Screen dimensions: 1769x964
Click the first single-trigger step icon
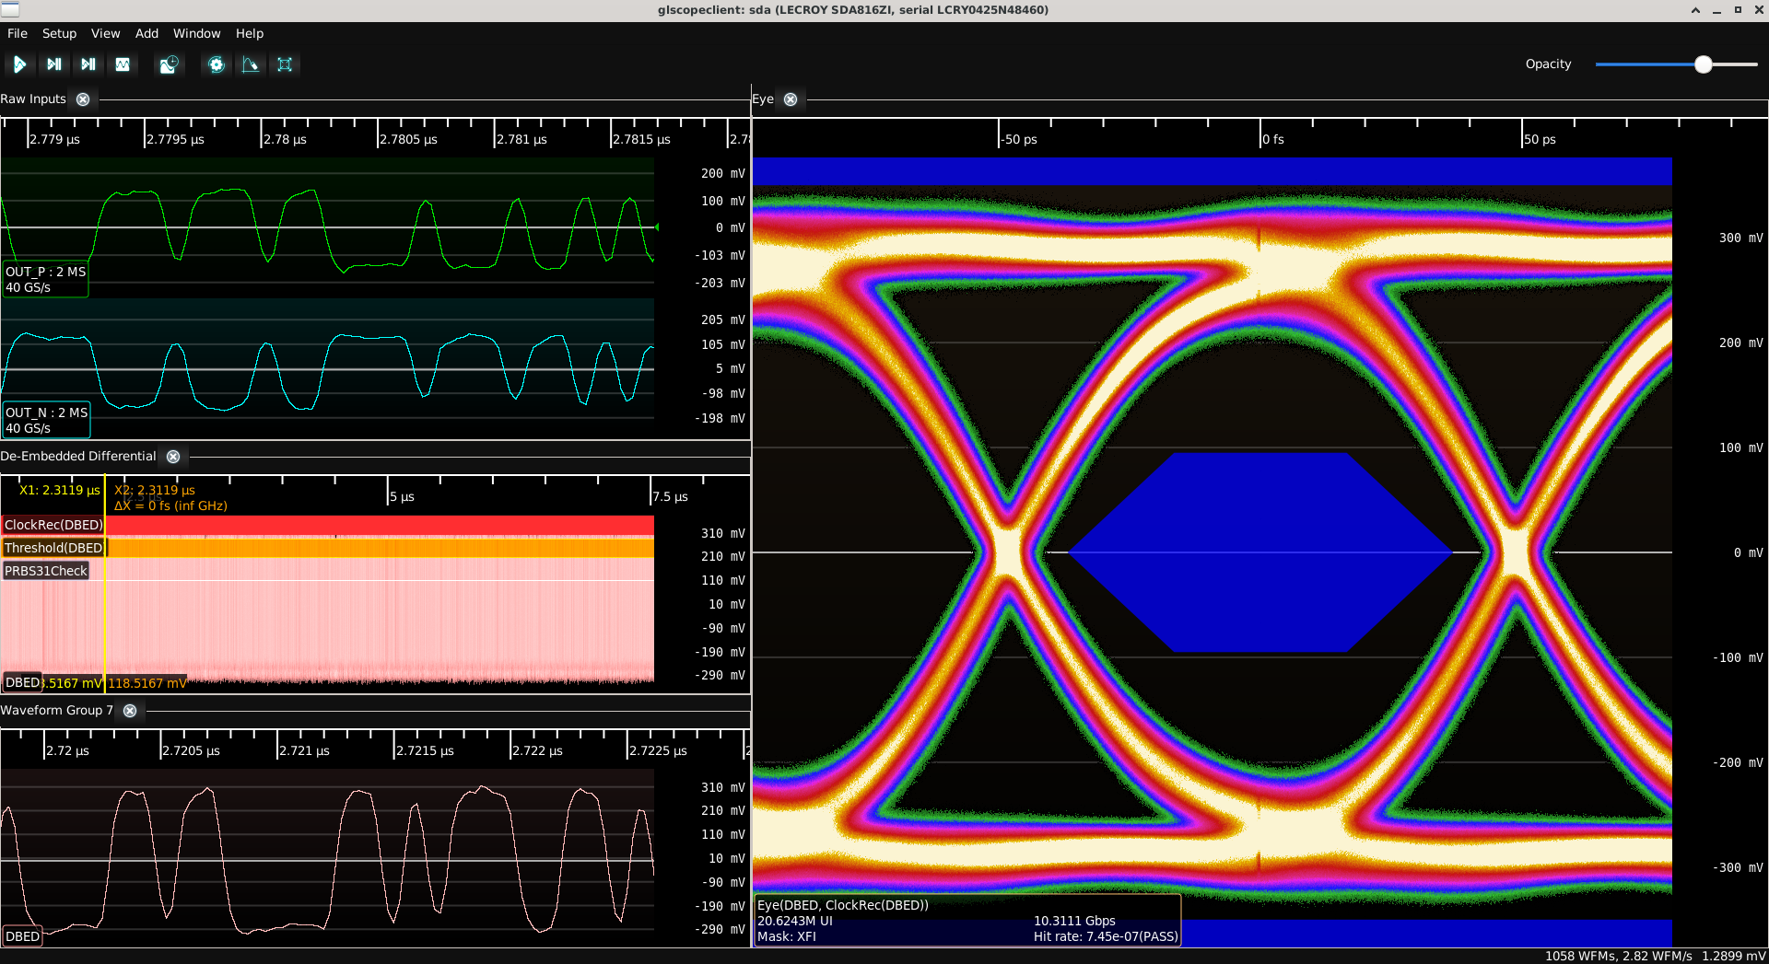pyautogui.click(x=53, y=64)
